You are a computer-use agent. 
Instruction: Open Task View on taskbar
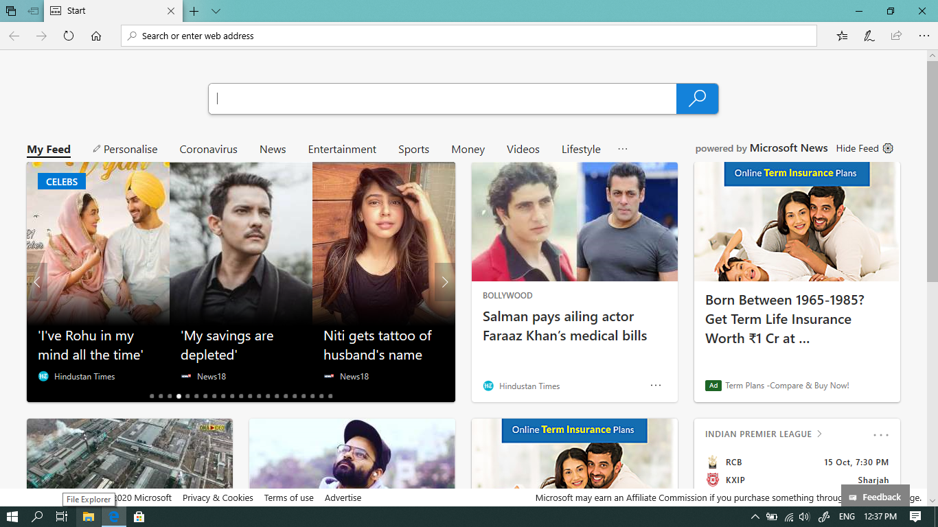click(62, 517)
